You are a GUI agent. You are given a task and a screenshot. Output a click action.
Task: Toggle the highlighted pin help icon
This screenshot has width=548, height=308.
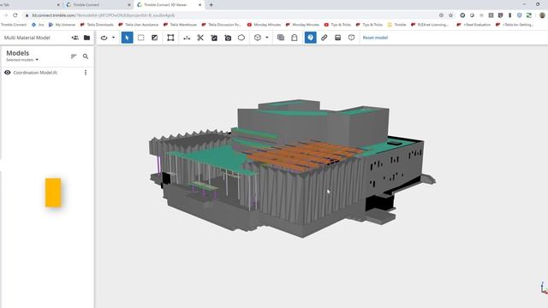pos(310,38)
